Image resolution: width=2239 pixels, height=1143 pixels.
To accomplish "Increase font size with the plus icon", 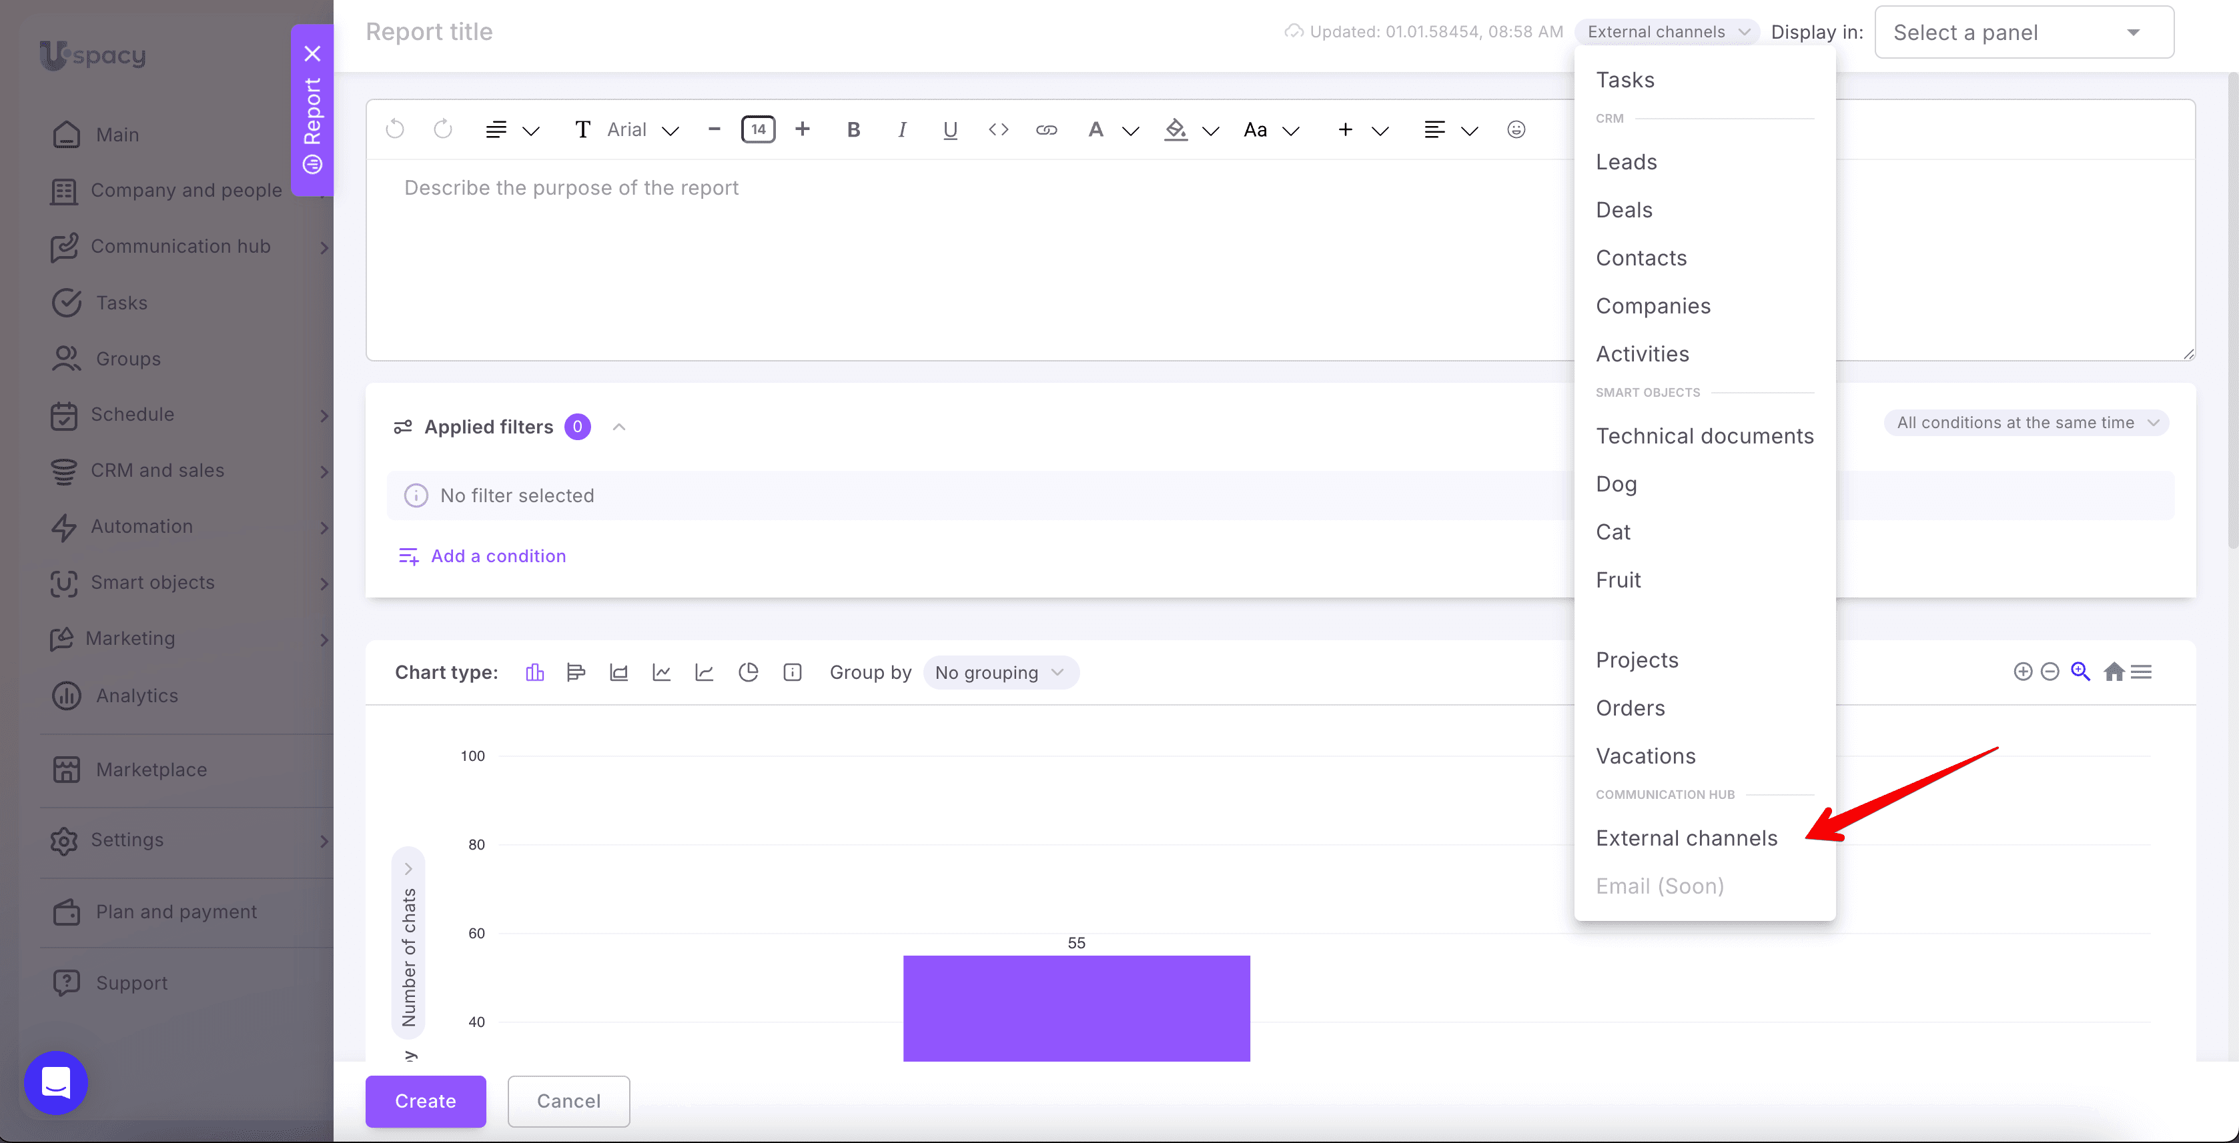I will (x=802, y=129).
